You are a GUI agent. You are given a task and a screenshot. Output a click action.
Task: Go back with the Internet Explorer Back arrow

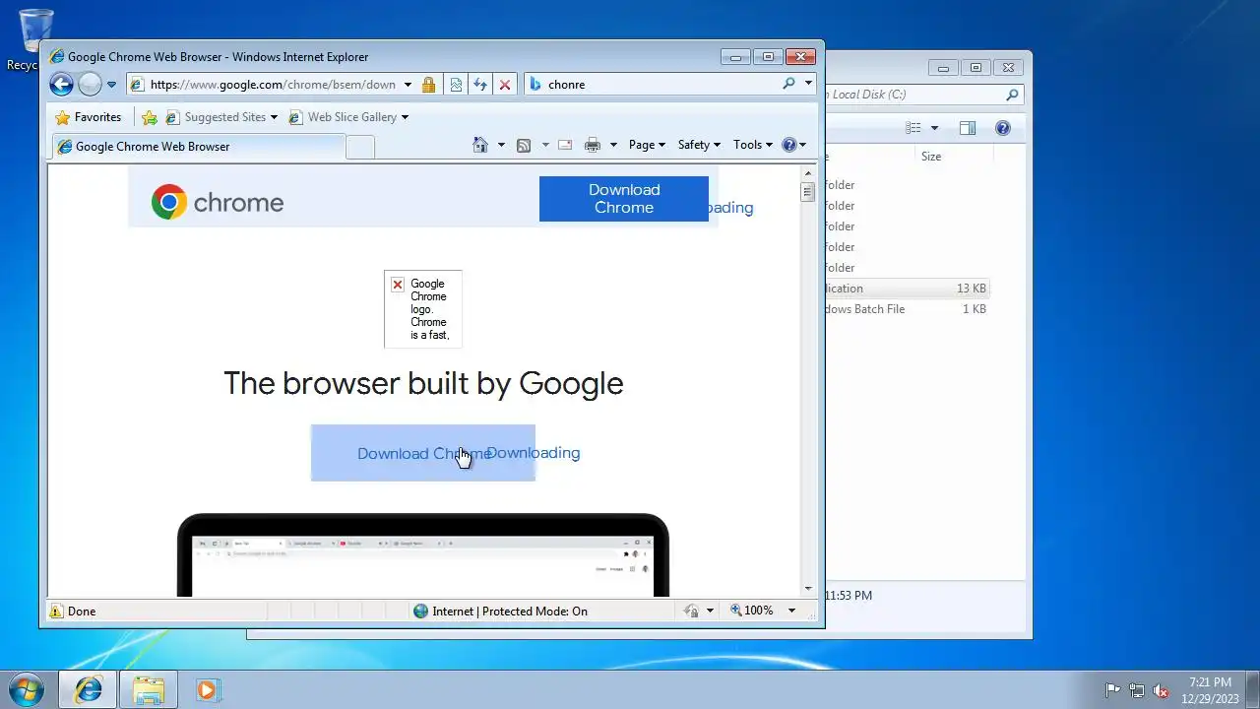pyautogui.click(x=61, y=85)
